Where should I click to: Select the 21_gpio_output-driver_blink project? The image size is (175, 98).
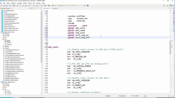[x=11, y=28]
